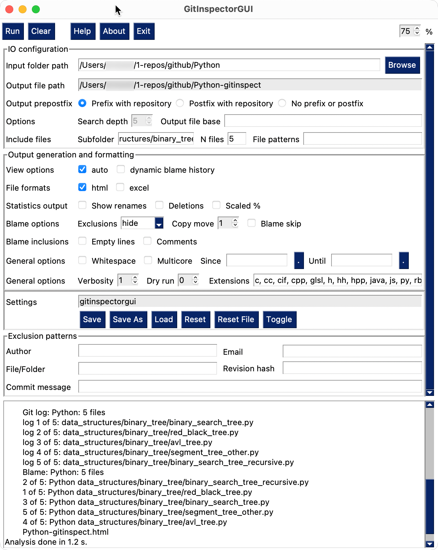438x550 pixels.
Task: Click the Toggle settings button
Action: 279,320
